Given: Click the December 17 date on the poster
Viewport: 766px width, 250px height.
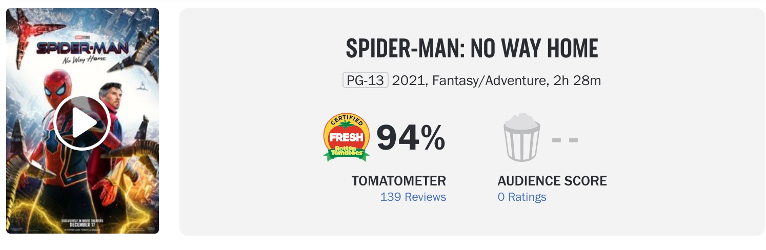Looking at the screenshot, I should pos(82,224).
